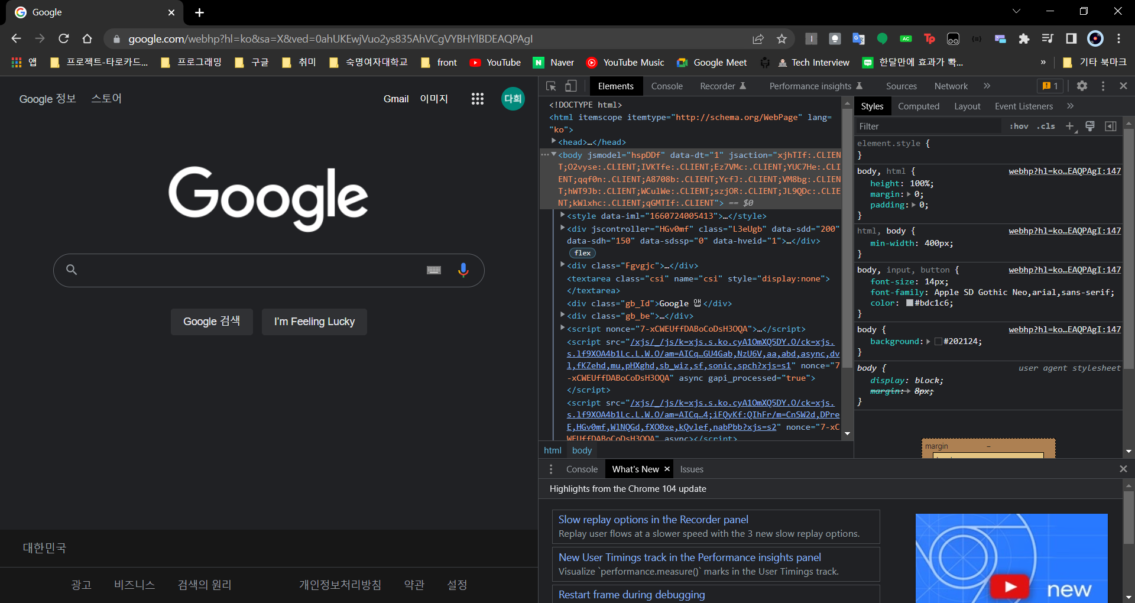Switch to the Console panel tab
Viewport: 1135px width, 603px height.
[667, 86]
